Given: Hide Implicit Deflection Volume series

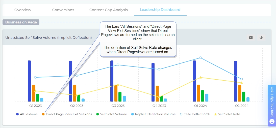Looking at the screenshot, I should pos(153,114).
